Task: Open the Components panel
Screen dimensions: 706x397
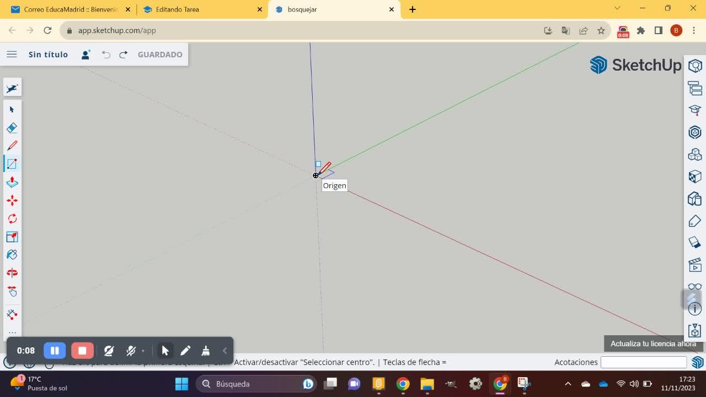Action: coord(695,132)
